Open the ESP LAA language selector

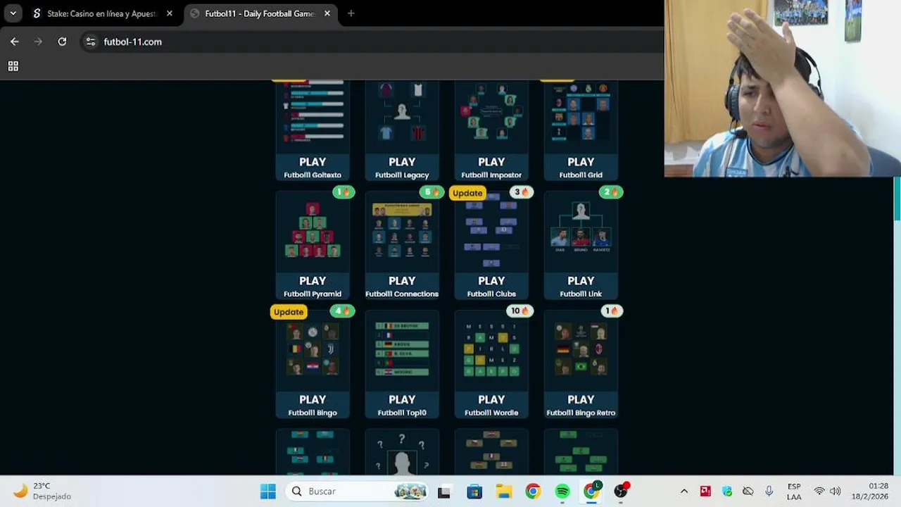click(794, 492)
